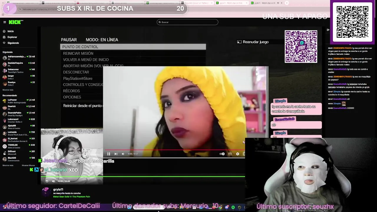Image resolution: width=377 pixels, height=212 pixels.
Task: Open Siguiendo in the sidebar
Action: 11,43
